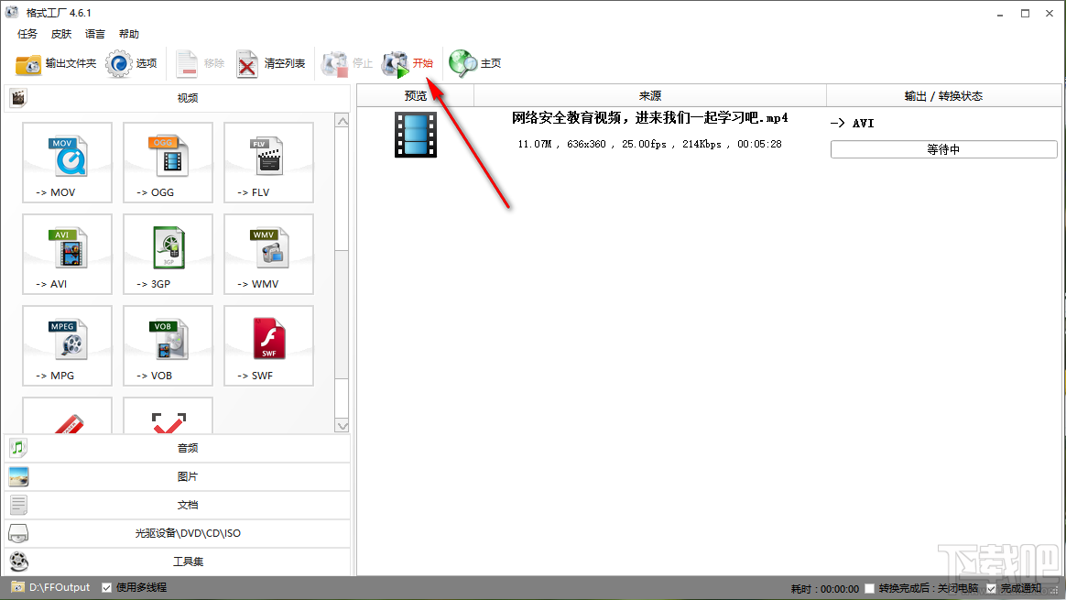Maximize the 格式工厂 window
Screen dimensions: 1066x600
click(x=1025, y=14)
